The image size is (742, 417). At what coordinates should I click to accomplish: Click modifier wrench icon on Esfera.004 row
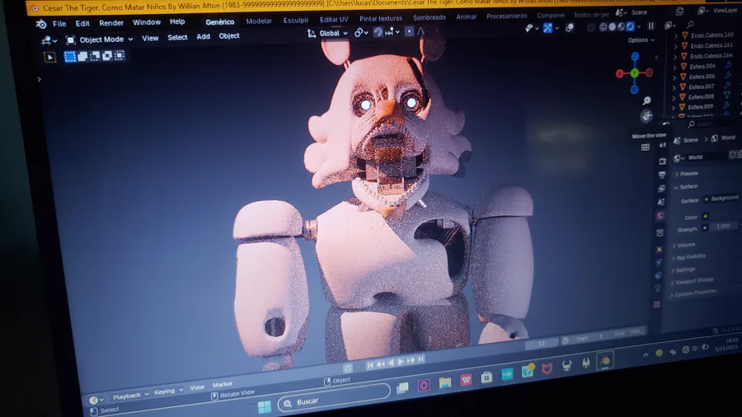click(x=728, y=65)
